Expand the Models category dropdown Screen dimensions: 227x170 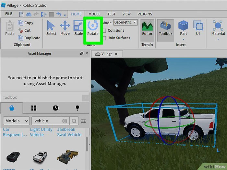click(x=16, y=121)
